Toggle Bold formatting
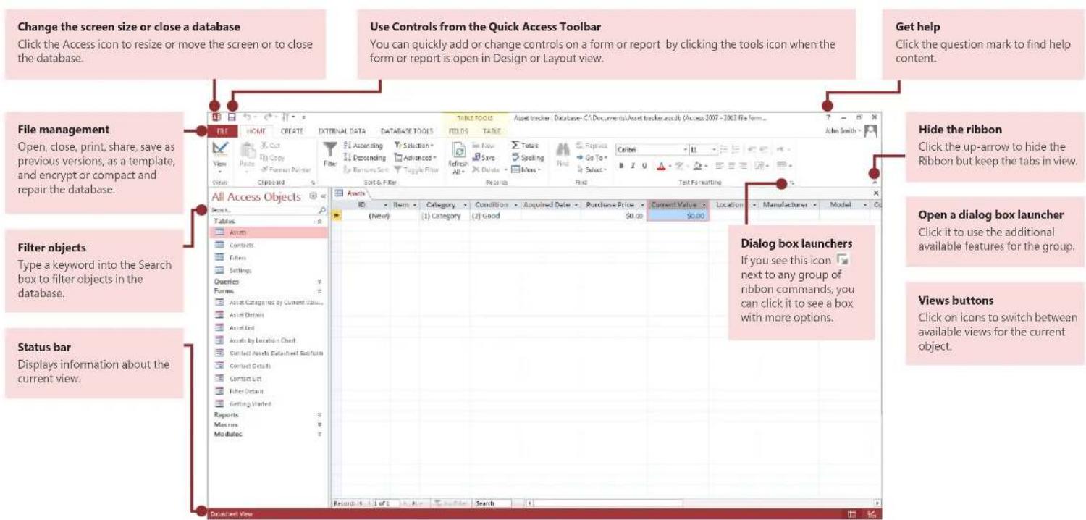Viewport: 1086px width, 520px height. pyautogui.click(x=620, y=166)
